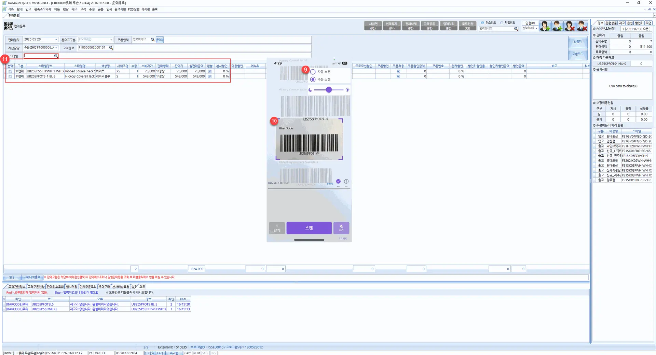Select the 자동 스캔 radio option
656x355 pixels.
(x=313, y=72)
